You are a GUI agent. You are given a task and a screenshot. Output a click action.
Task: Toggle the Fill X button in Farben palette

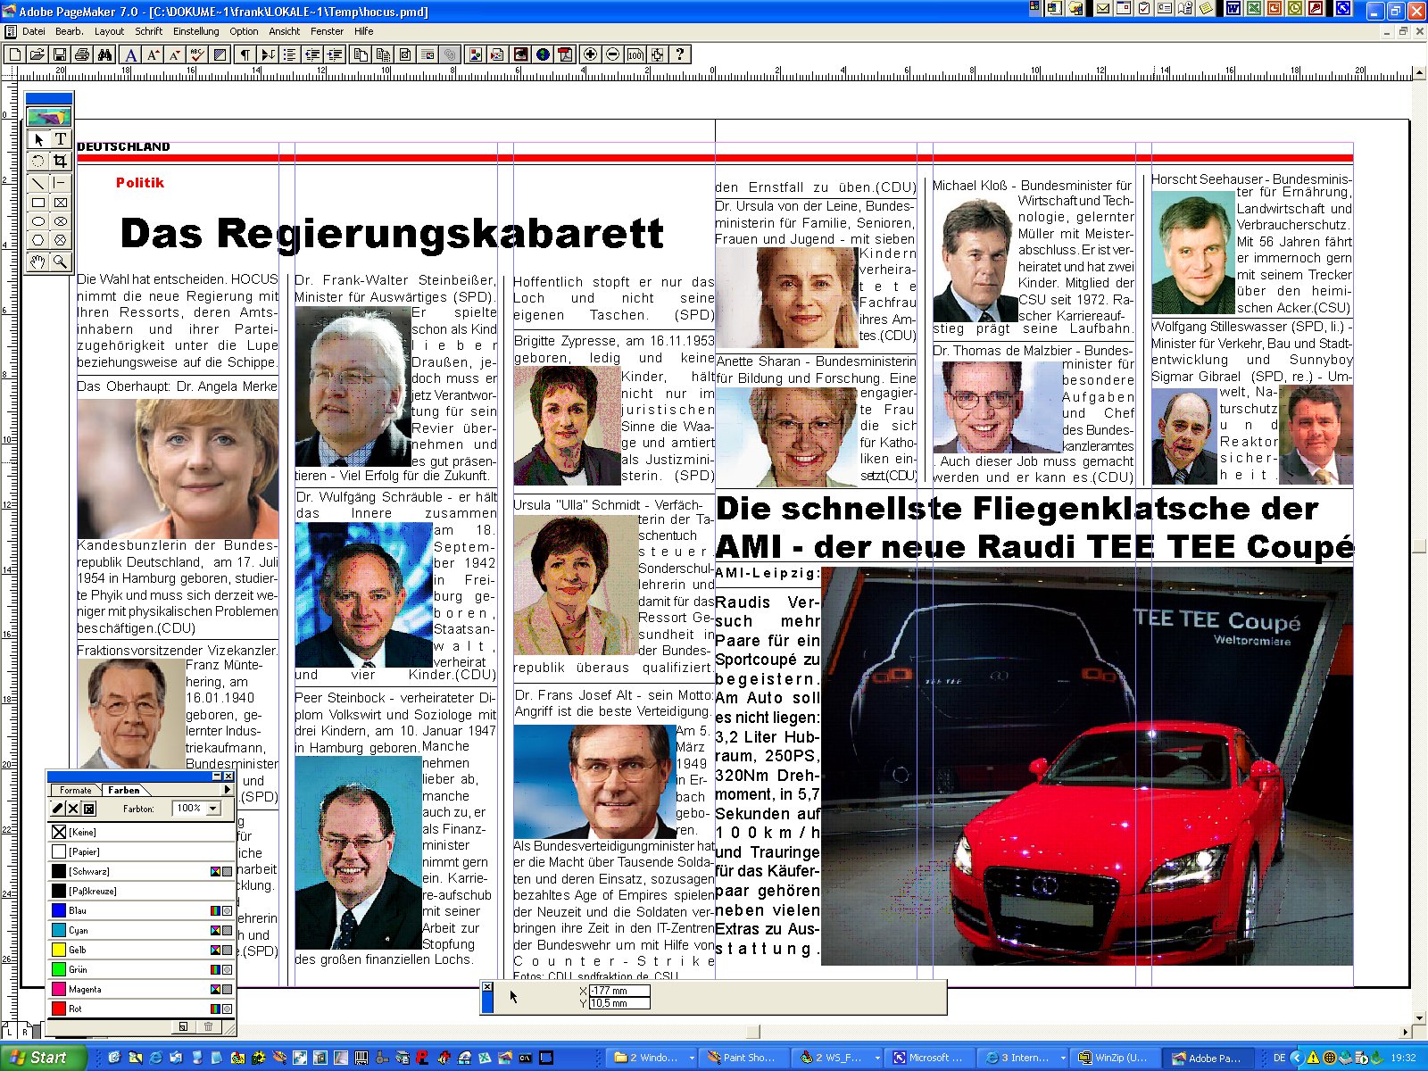[73, 809]
